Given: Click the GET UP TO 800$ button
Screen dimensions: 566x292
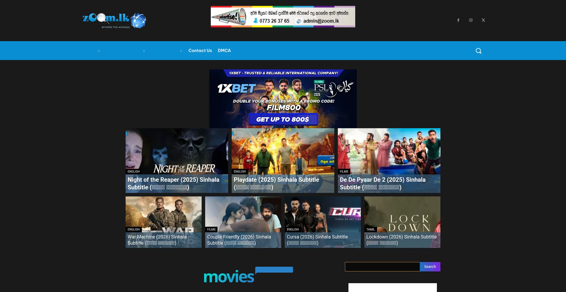Looking at the screenshot, I should coord(283,119).
